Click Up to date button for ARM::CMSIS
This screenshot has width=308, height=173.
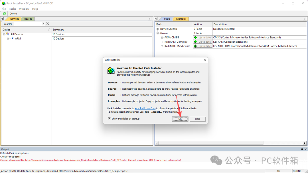click(202, 38)
